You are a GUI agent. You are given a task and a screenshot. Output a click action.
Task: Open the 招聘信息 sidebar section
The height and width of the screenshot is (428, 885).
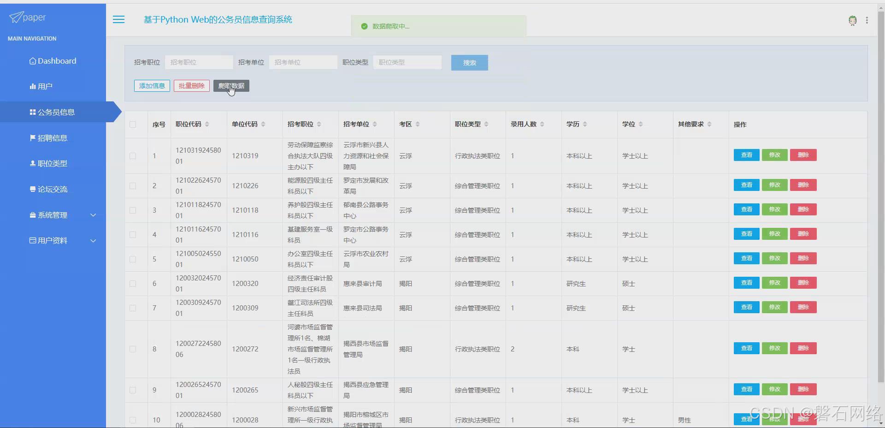point(52,137)
